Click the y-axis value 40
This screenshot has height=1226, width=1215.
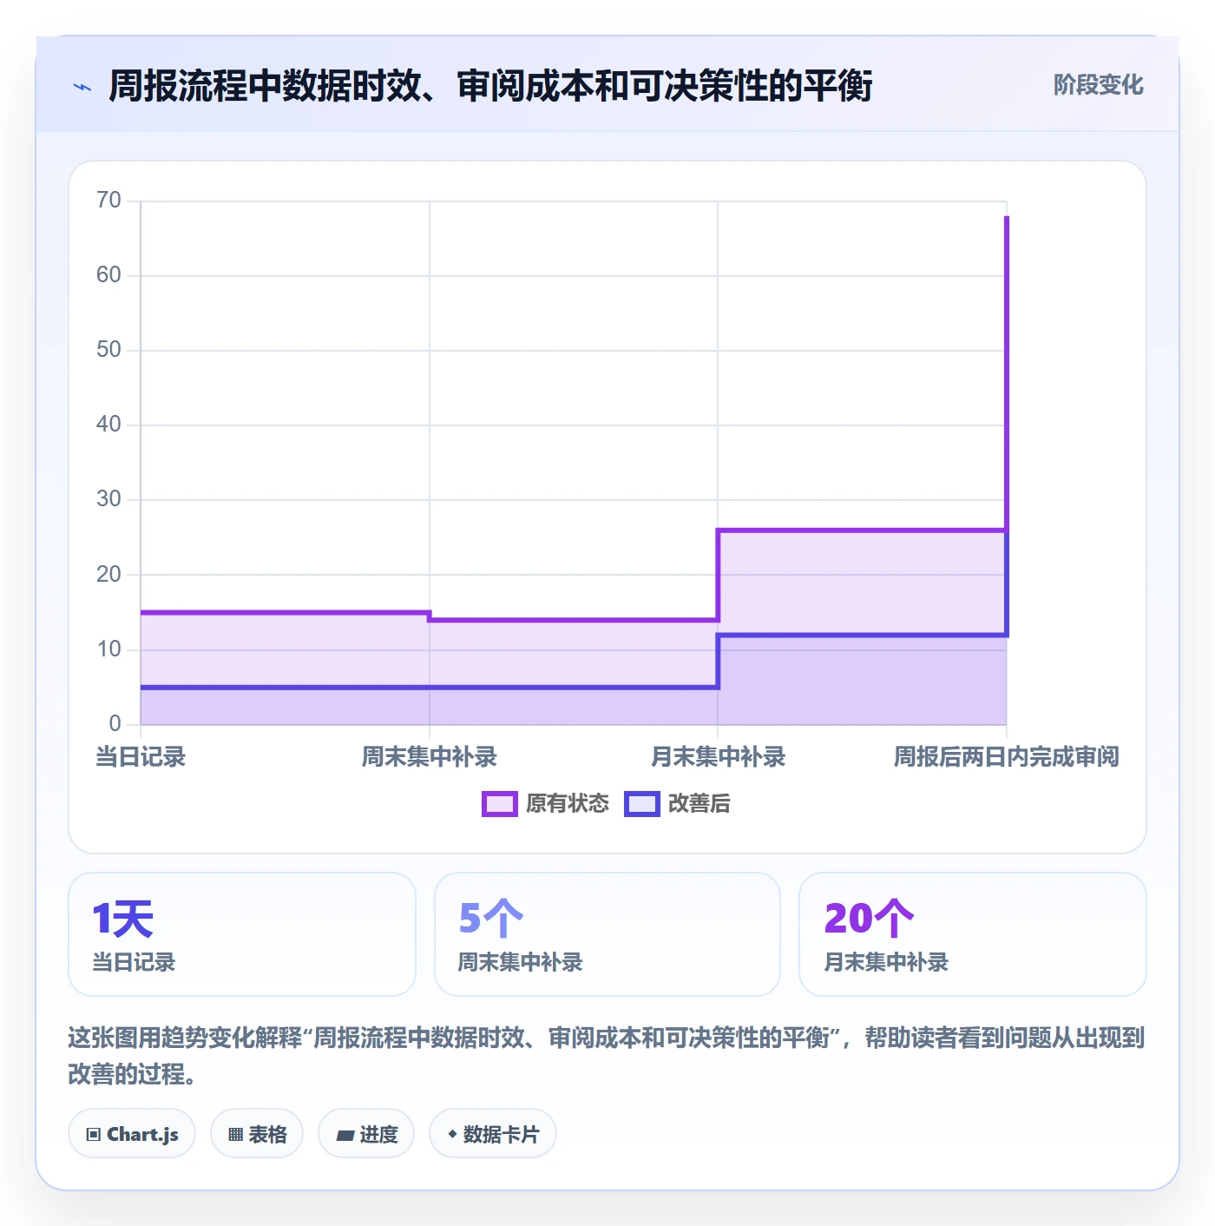pos(108,425)
